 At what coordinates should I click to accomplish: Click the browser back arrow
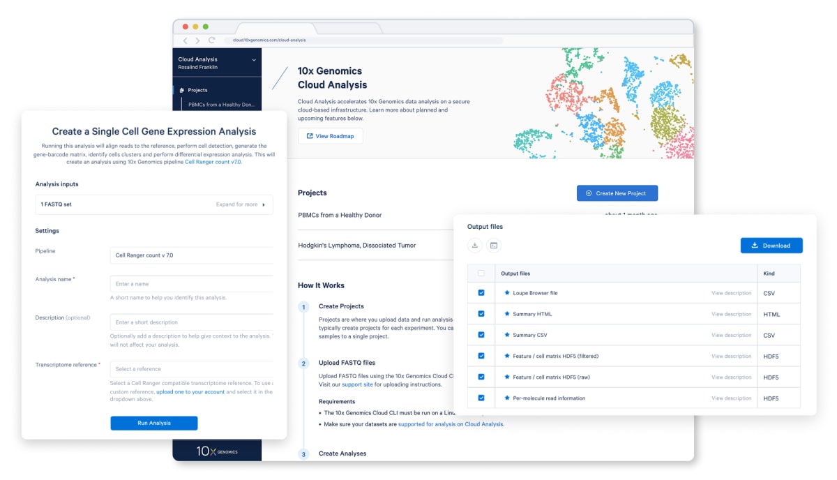point(185,40)
